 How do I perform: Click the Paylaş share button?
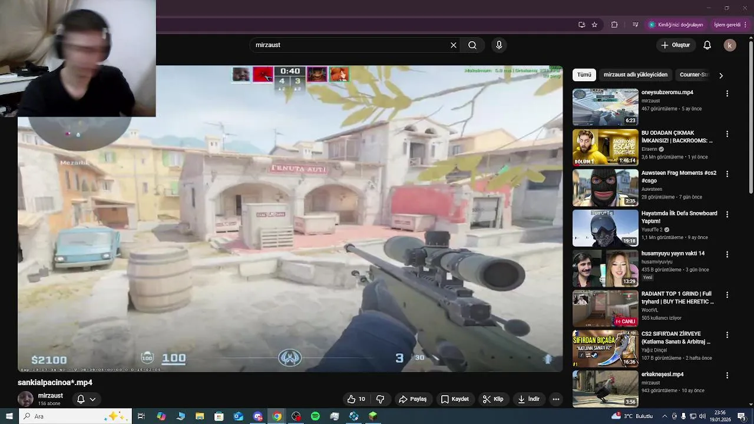pos(412,399)
